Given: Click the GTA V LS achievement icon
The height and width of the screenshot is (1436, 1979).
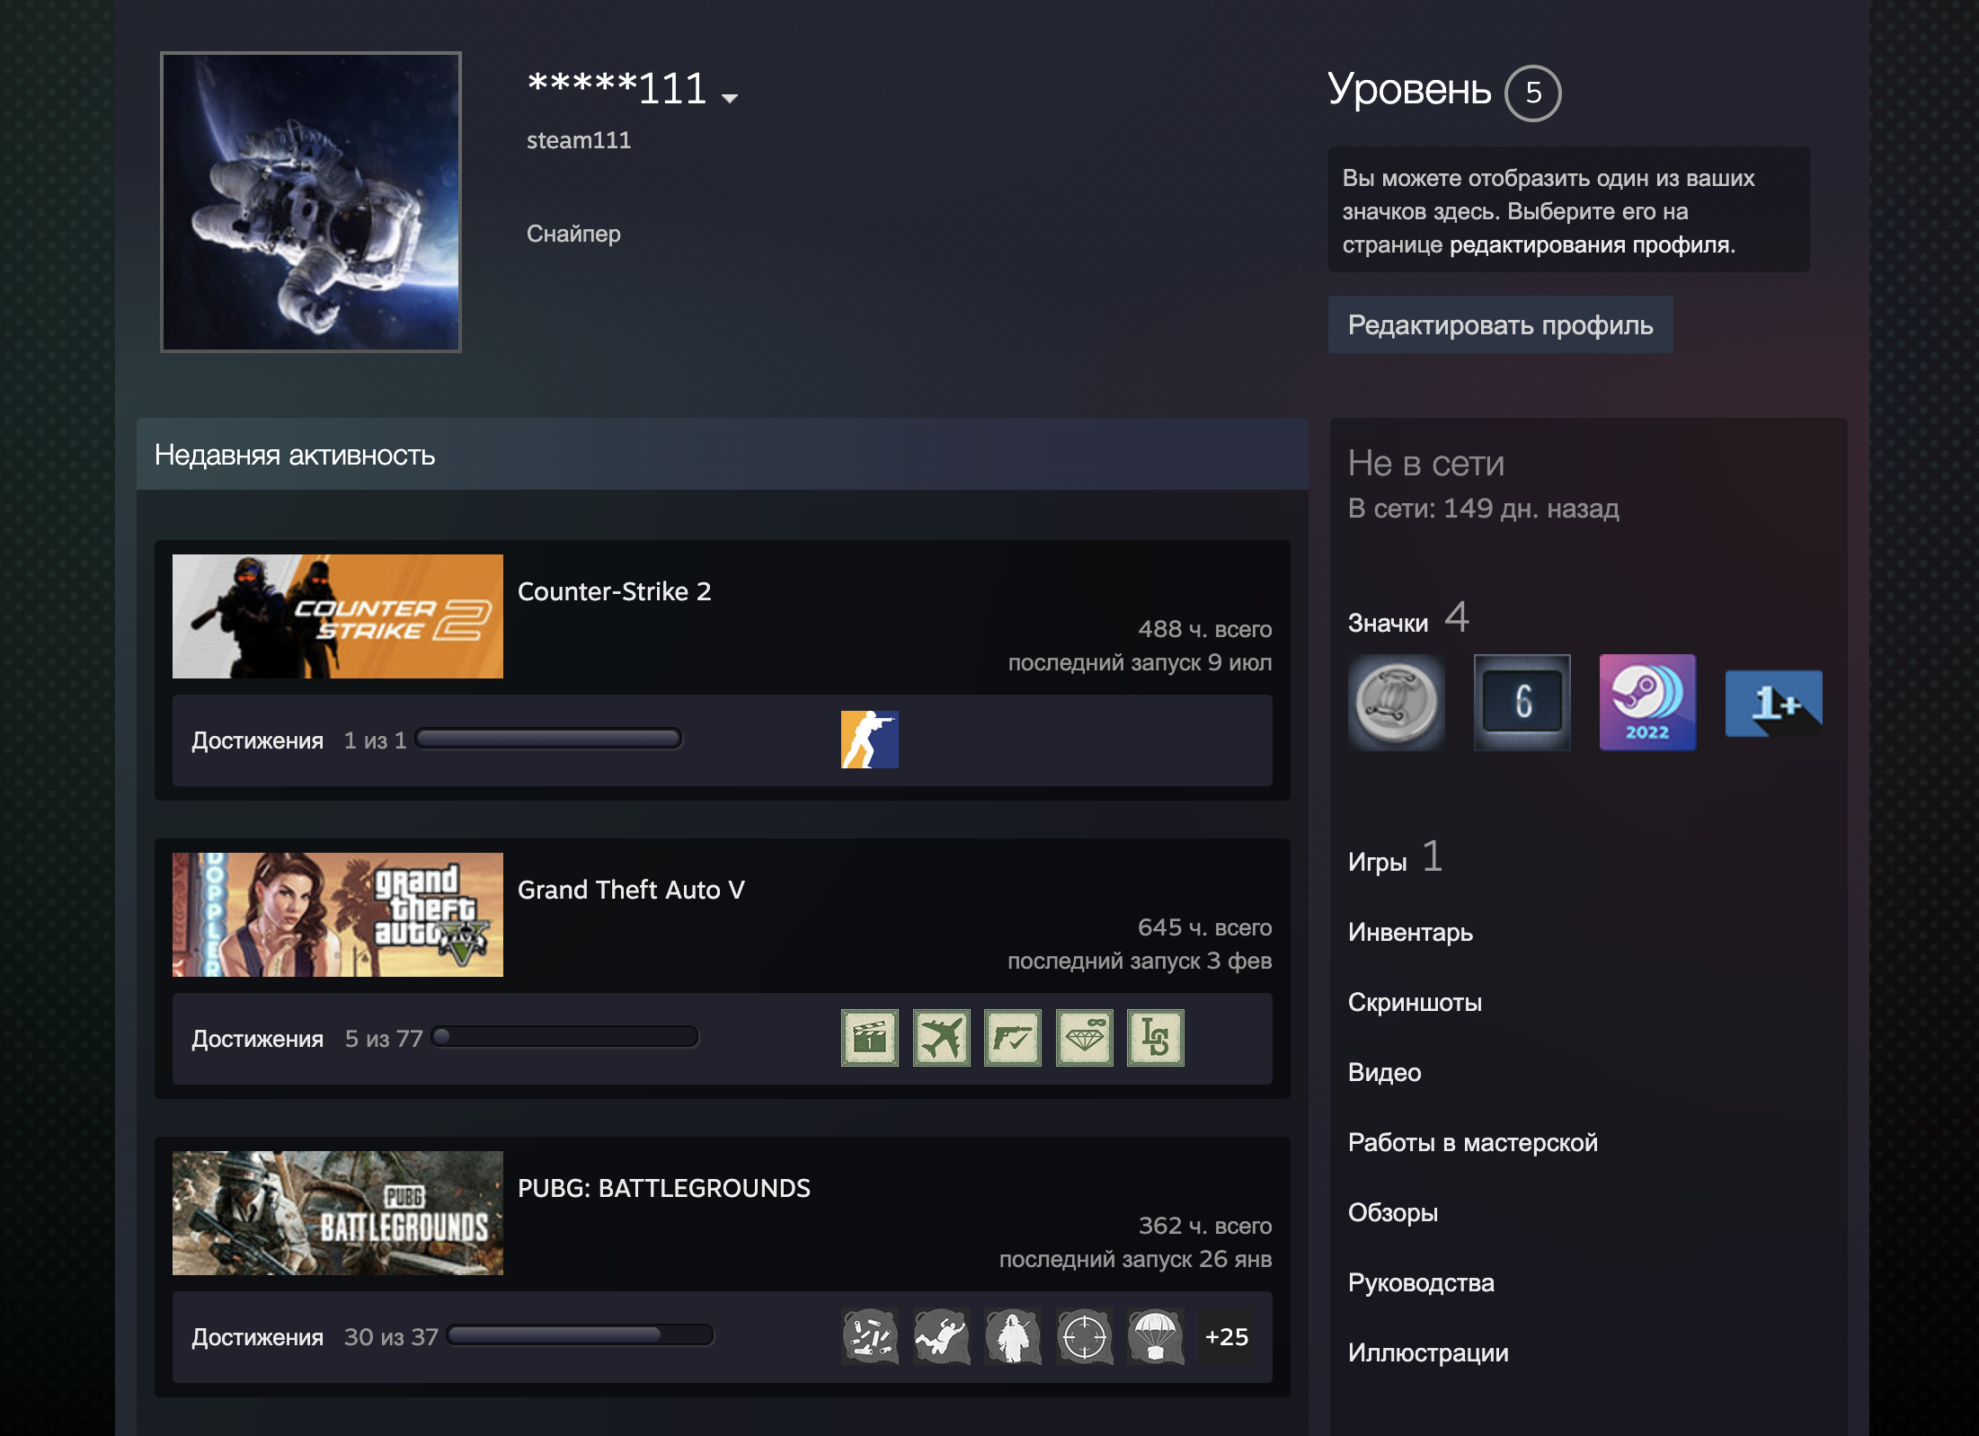Looking at the screenshot, I should [x=1156, y=1038].
